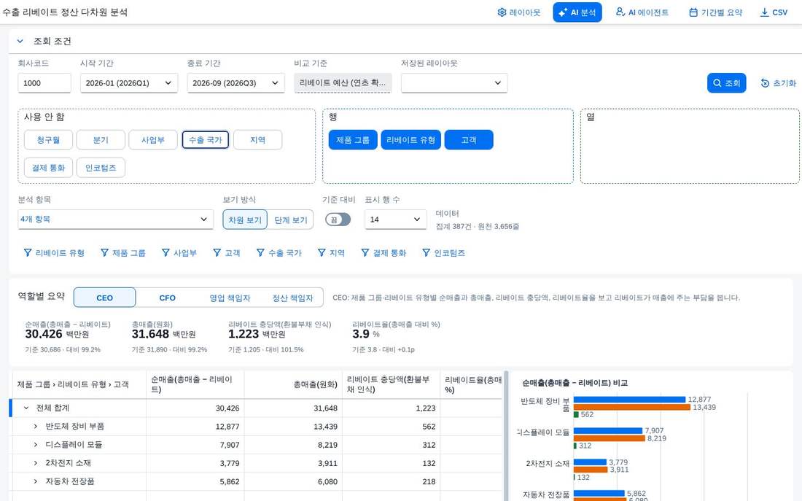Click the 제품 그룹 row chip

click(x=353, y=140)
